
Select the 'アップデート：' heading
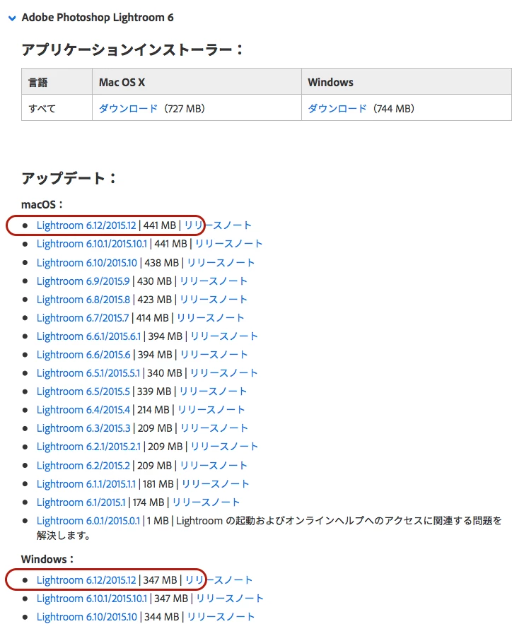click(69, 178)
